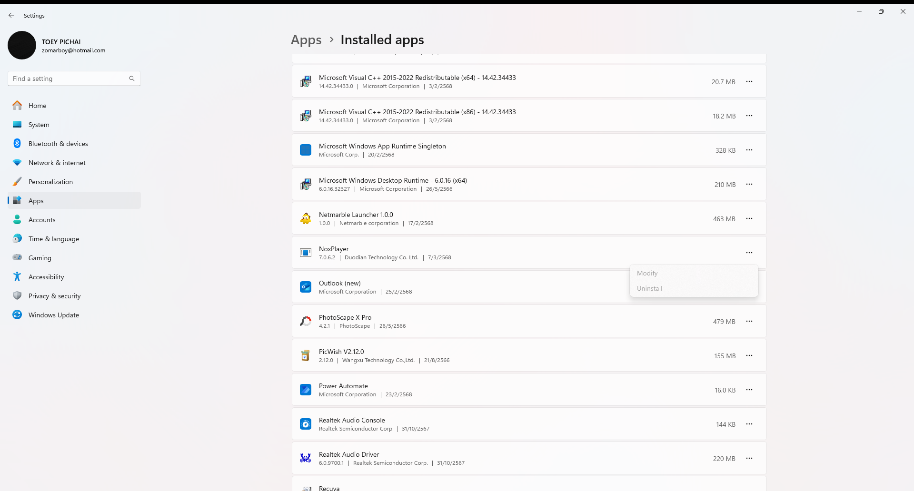Image resolution: width=914 pixels, height=491 pixels.
Task: Click the Find a setting search box
Action: click(74, 79)
